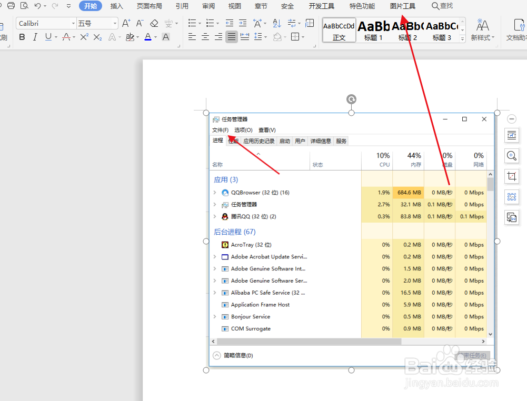The image size is (527, 401).
Task: Open the Calibri font name dropdown
Action: tap(73, 24)
